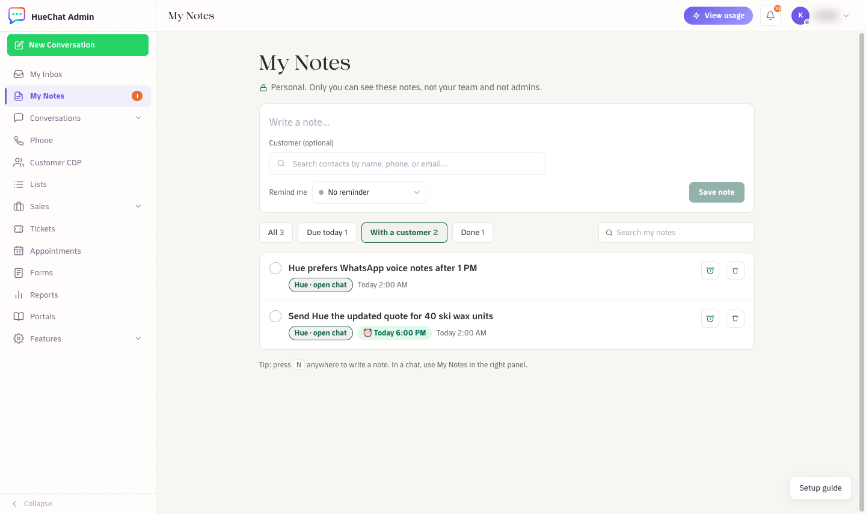The height and width of the screenshot is (514, 866).
Task: Expand the Conversations menu
Action: (x=138, y=118)
